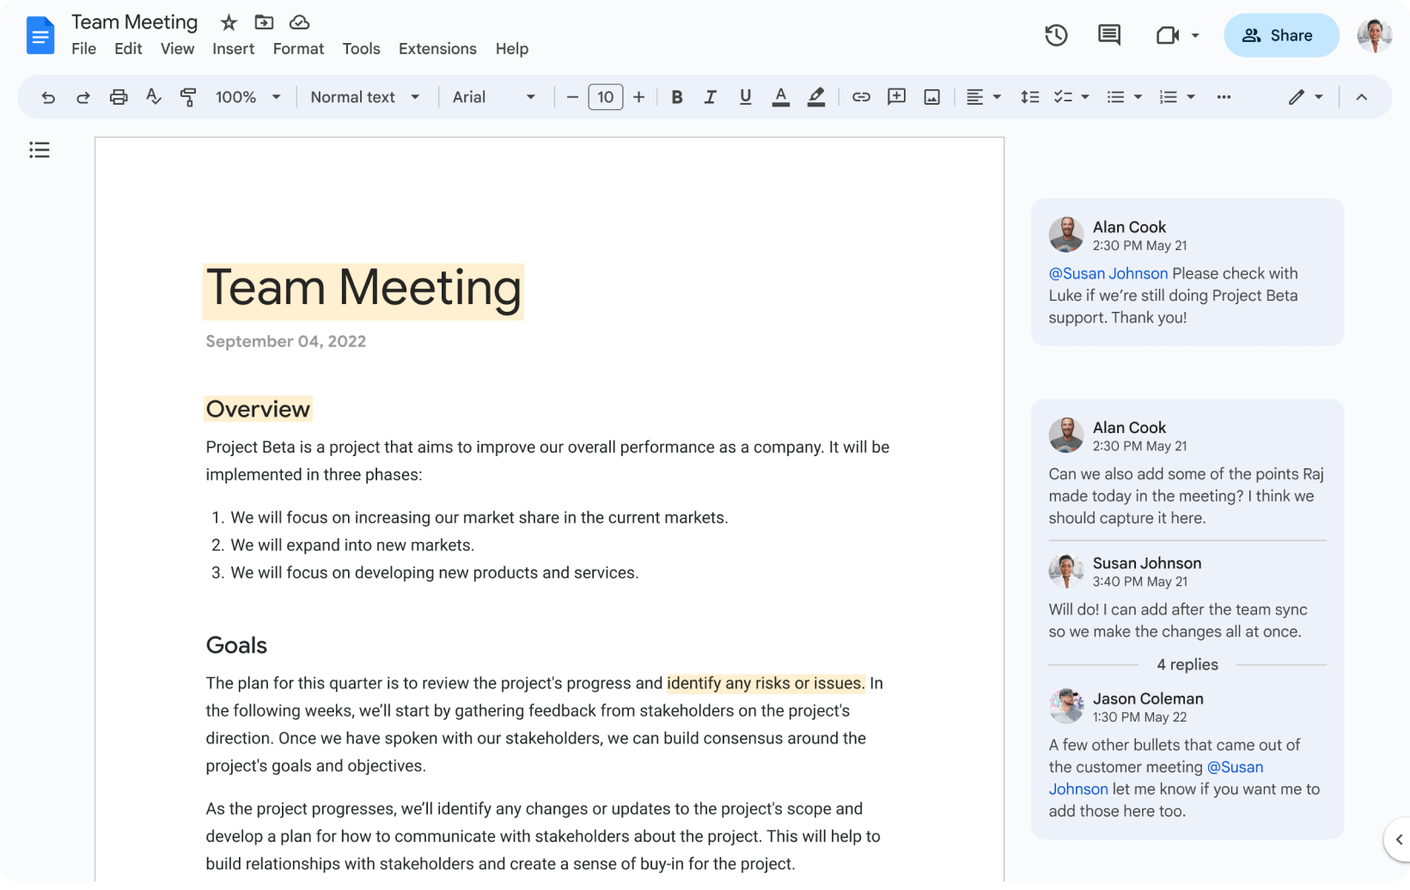Insert a numbered list

(1169, 97)
